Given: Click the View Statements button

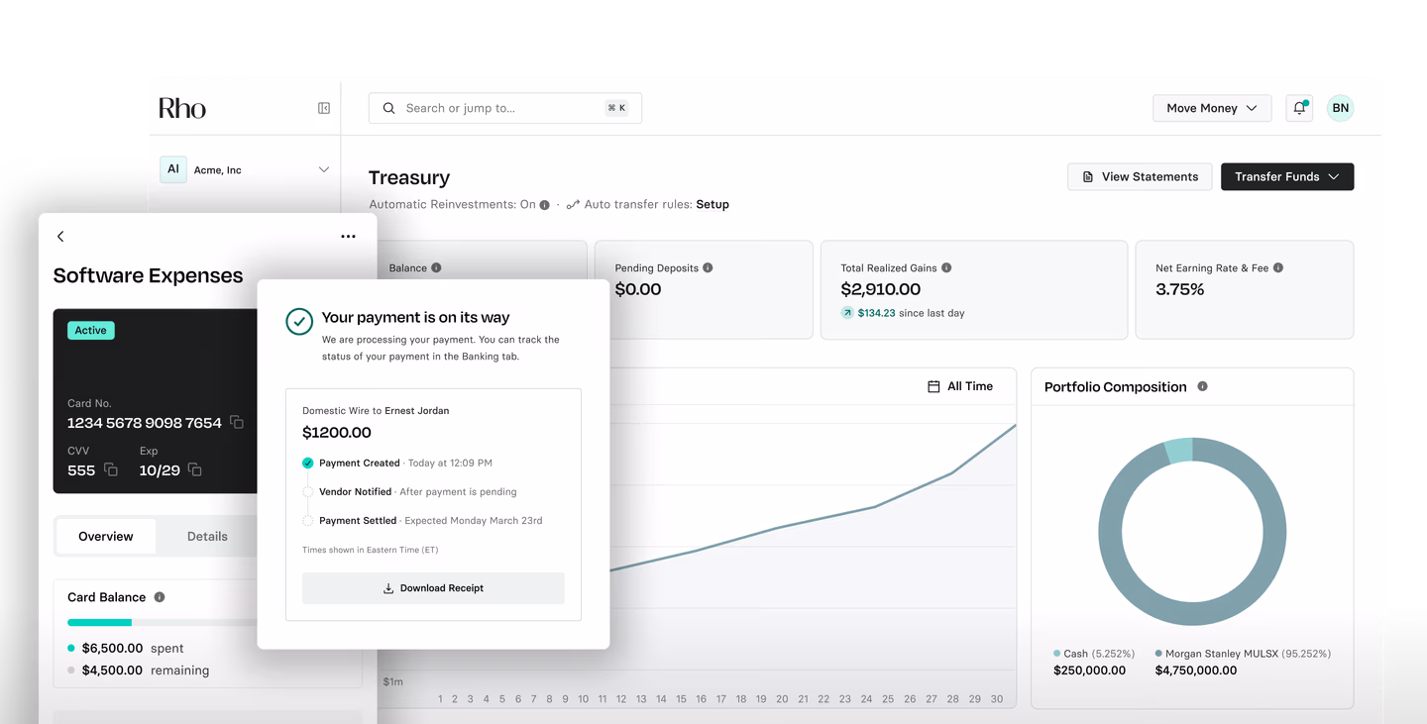Looking at the screenshot, I should tap(1139, 176).
